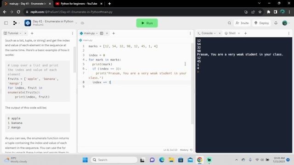Expand the main.py tab chevron
294x165 pixels.
click(97, 33)
